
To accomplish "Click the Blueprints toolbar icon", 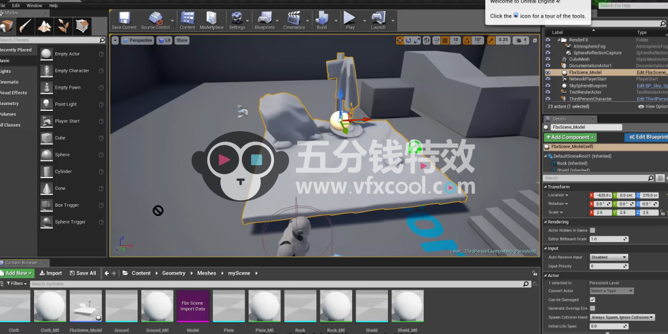I will click(x=265, y=20).
